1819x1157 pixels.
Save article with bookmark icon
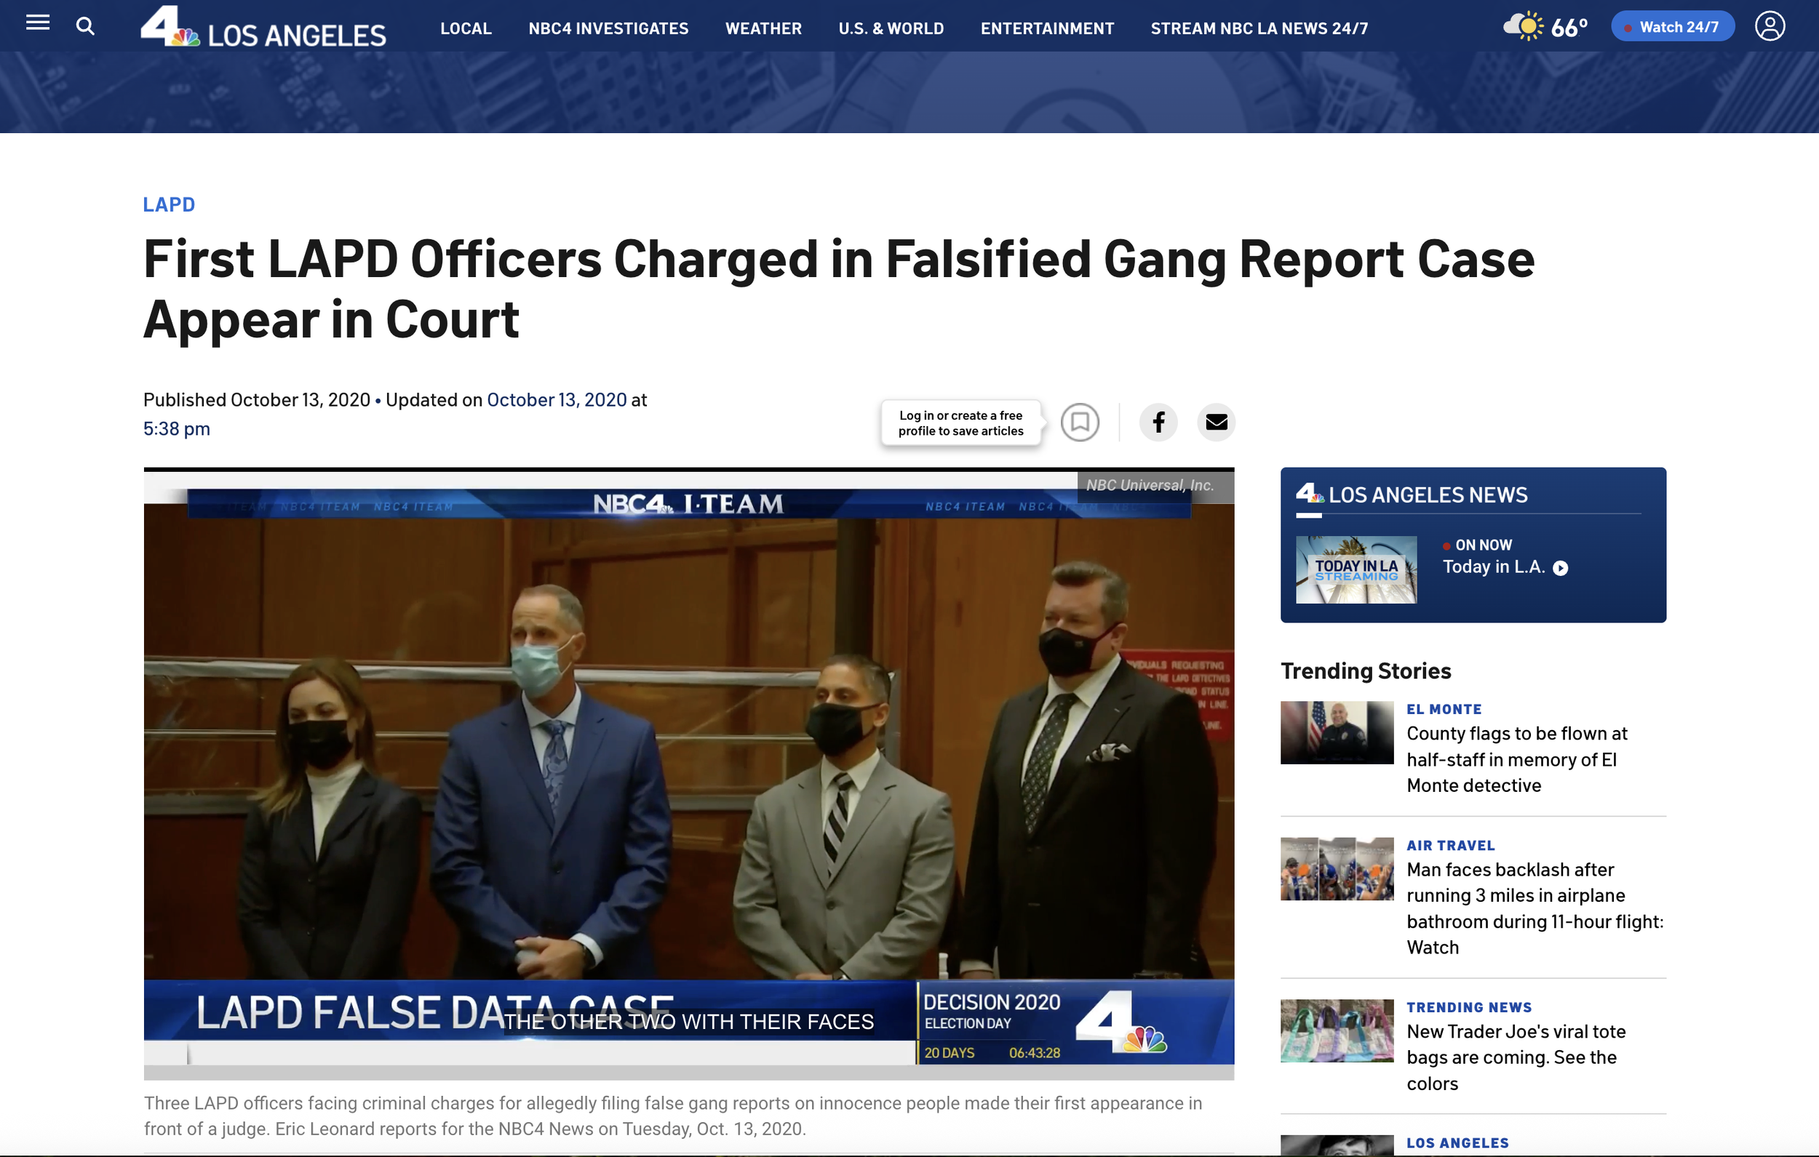[1080, 423]
